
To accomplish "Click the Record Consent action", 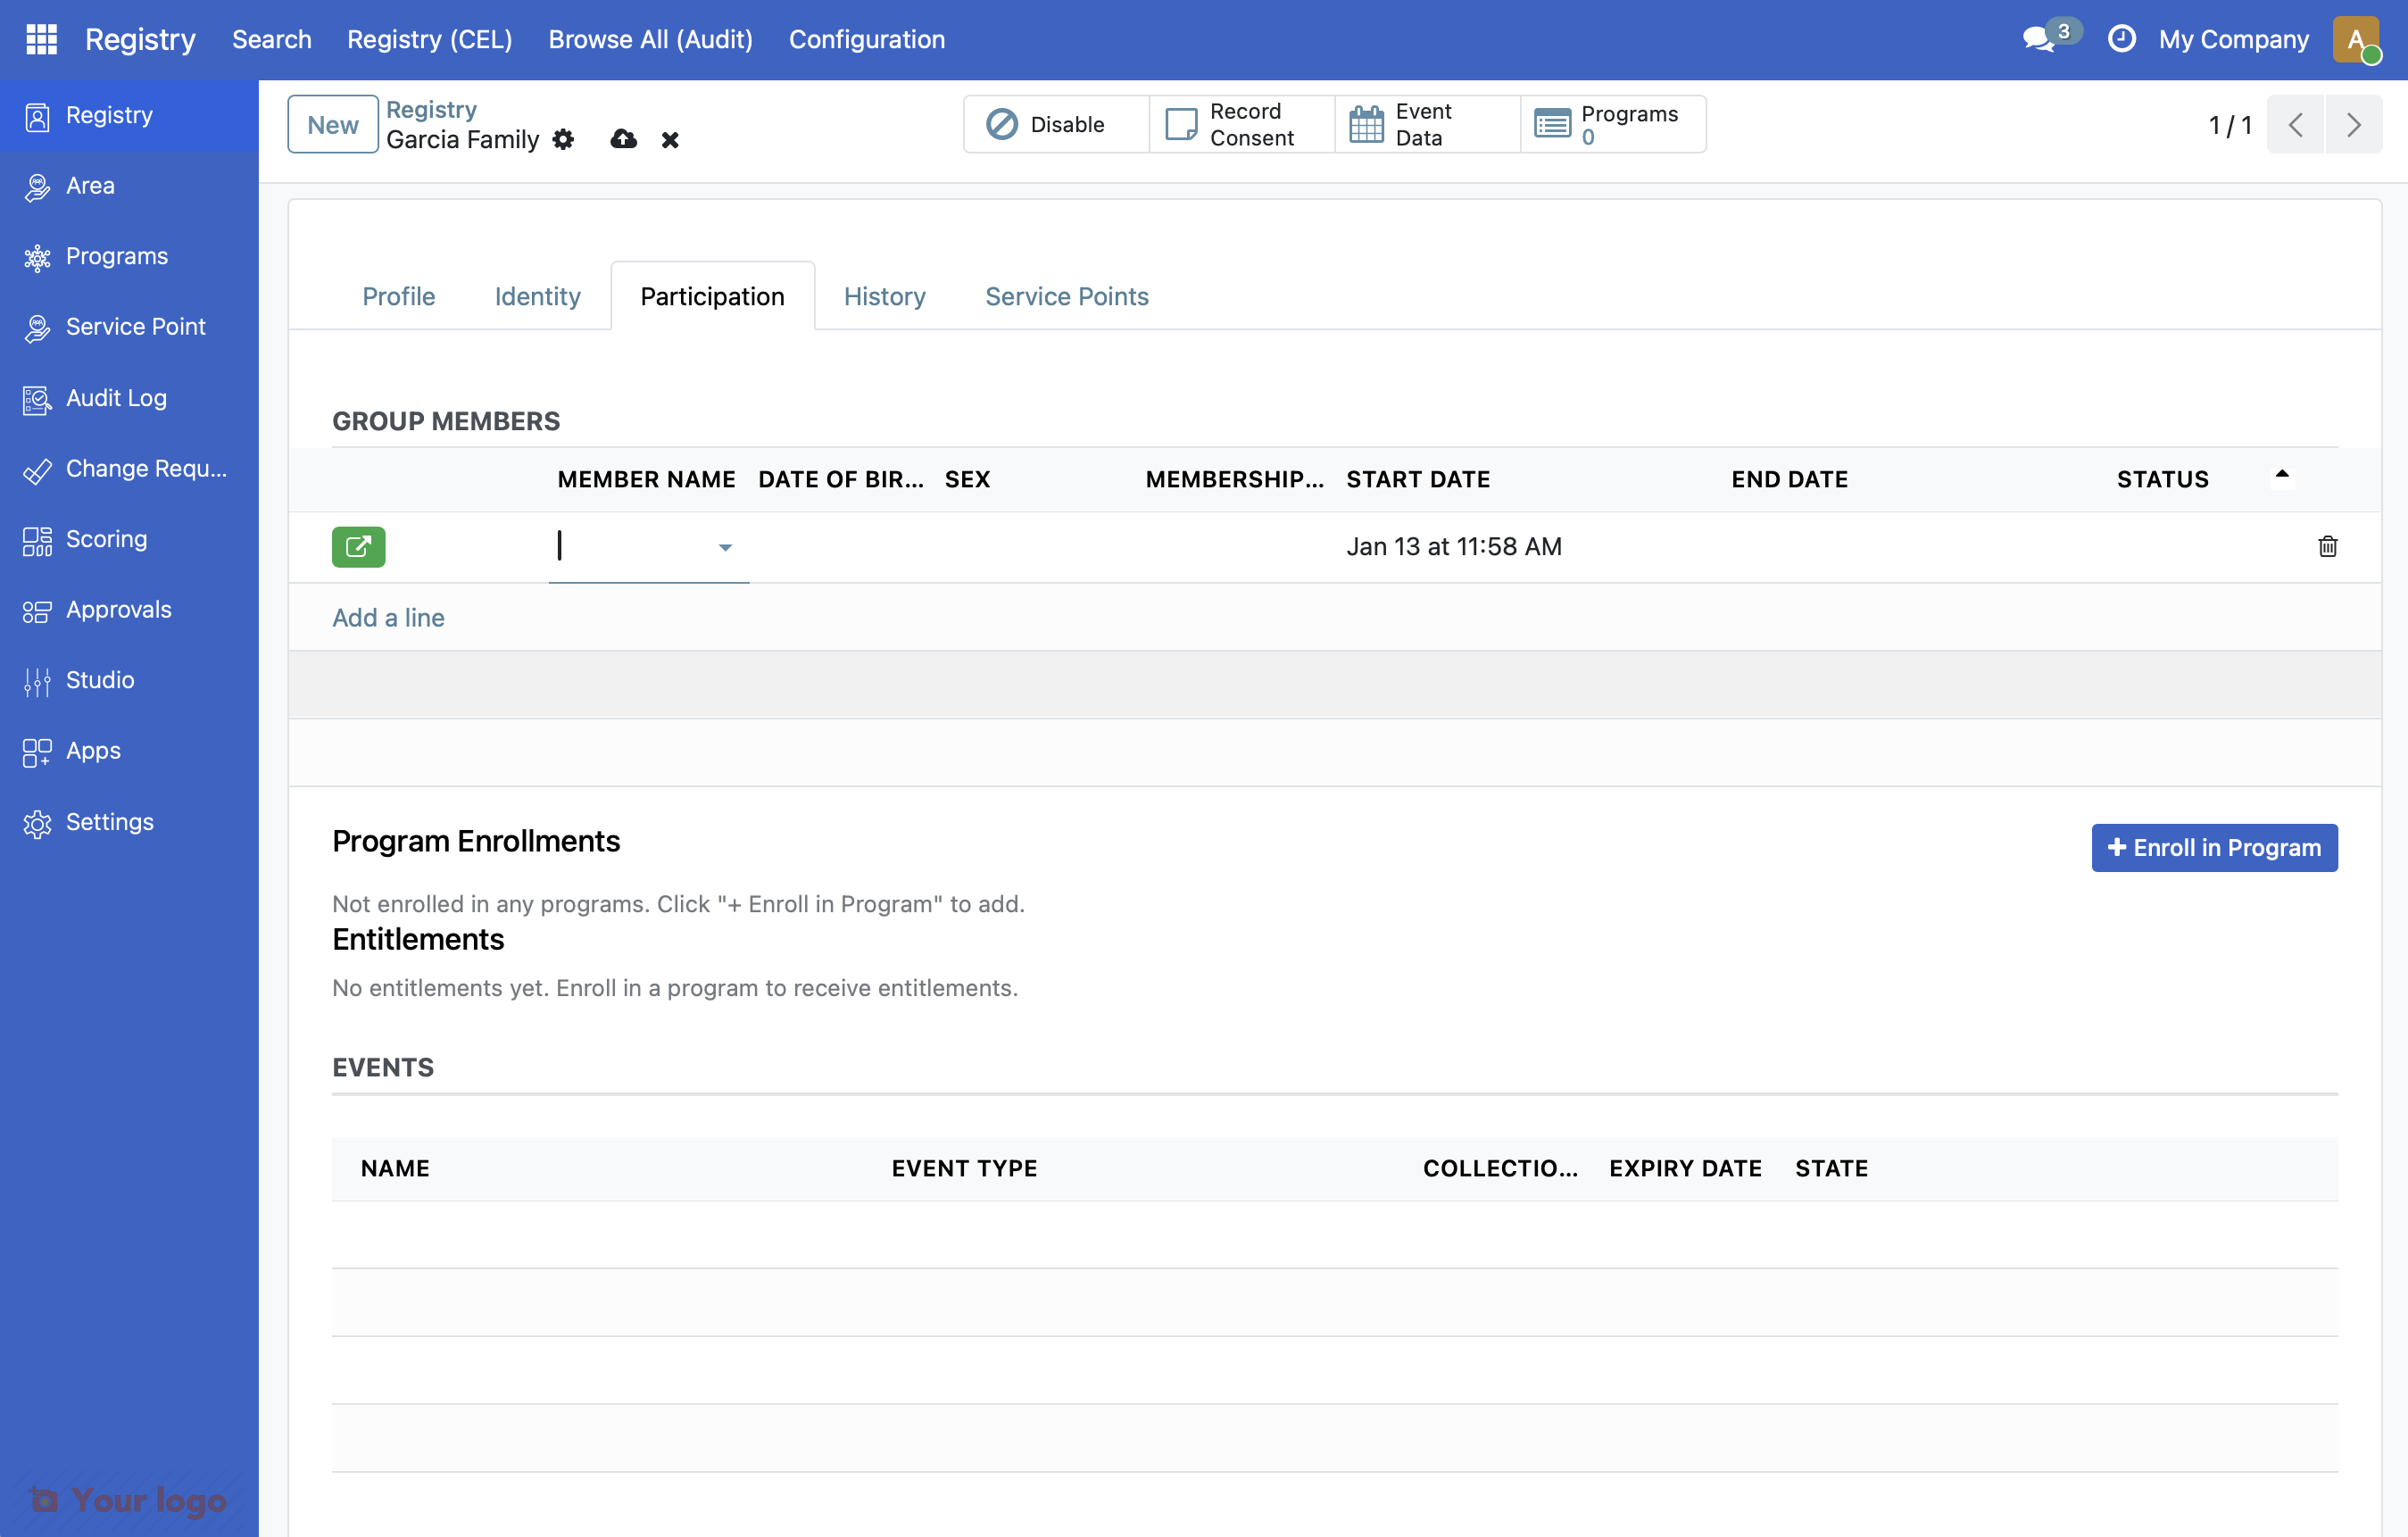I will click(1240, 124).
